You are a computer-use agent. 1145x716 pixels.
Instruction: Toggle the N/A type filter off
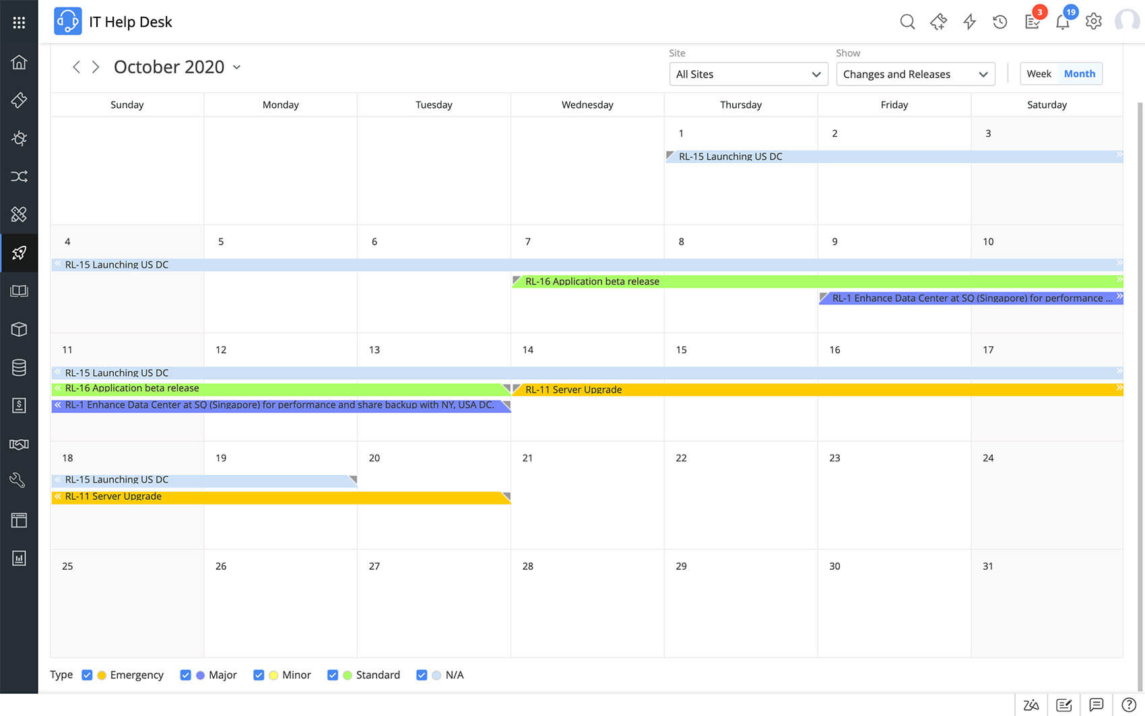tap(422, 674)
